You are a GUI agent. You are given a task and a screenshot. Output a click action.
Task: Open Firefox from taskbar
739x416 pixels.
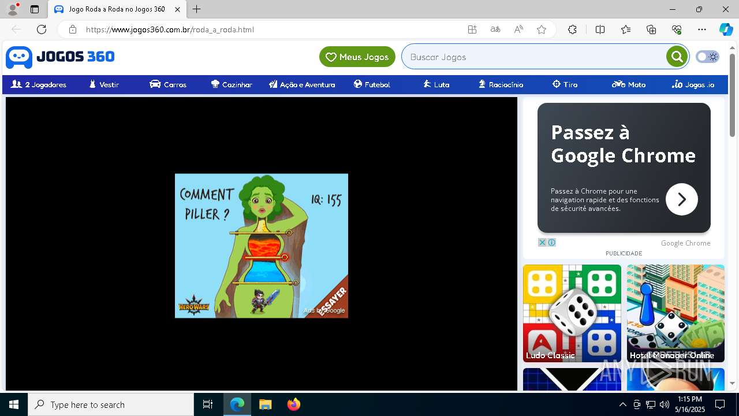294,404
